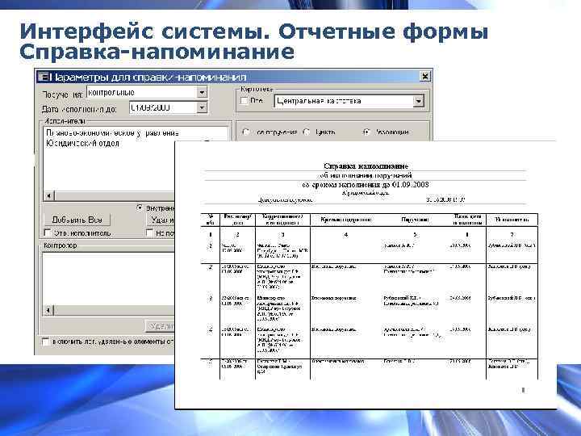Select the Резолюции radio button
This screenshot has height=436, width=581.
[366, 132]
